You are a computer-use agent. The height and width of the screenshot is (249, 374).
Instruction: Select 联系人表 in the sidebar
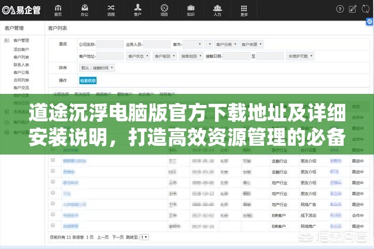[21, 65]
